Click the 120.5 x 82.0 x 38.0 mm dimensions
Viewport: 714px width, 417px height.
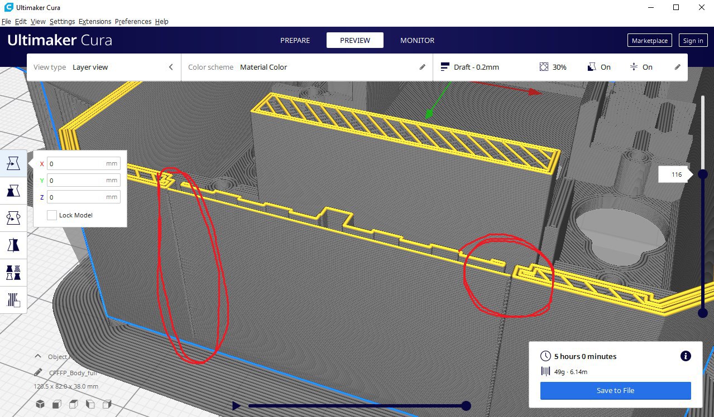point(66,386)
